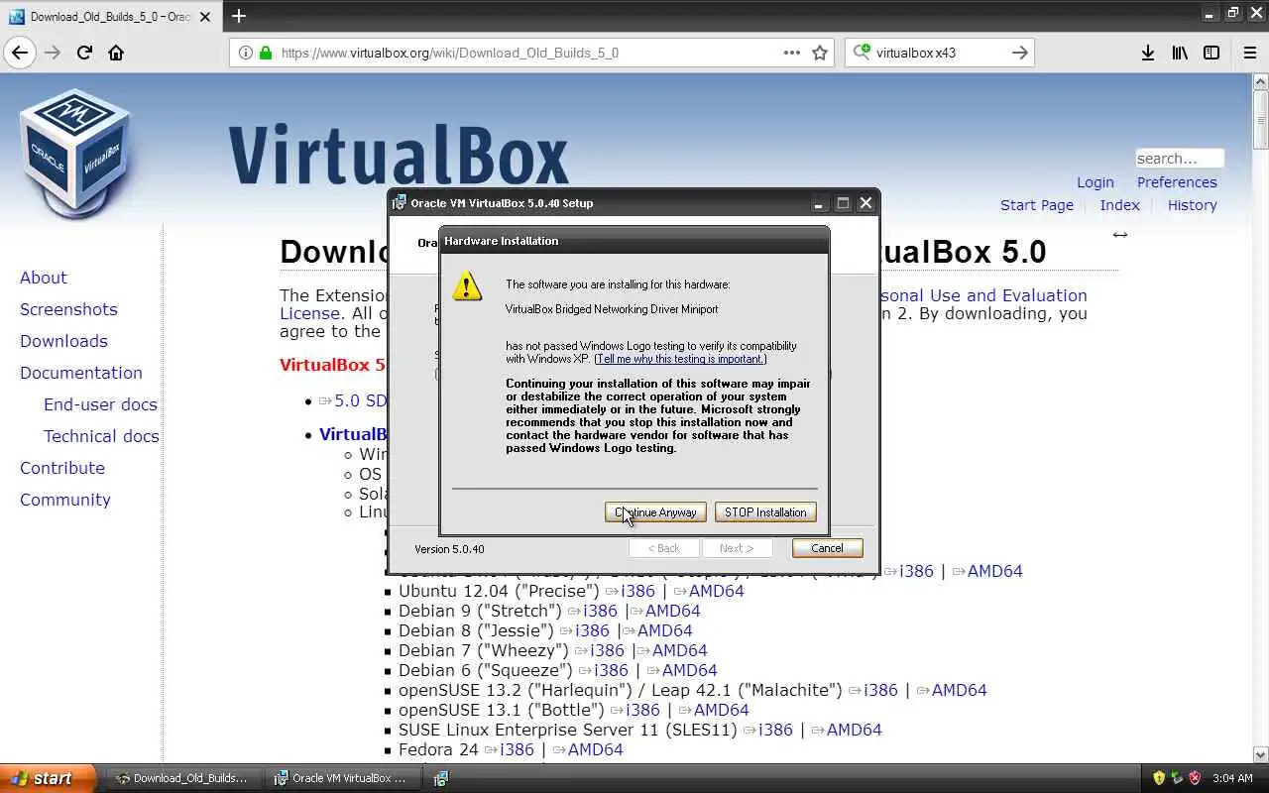
Task: Reload the current page
Action: pyautogui.click(x=84, y=53)
